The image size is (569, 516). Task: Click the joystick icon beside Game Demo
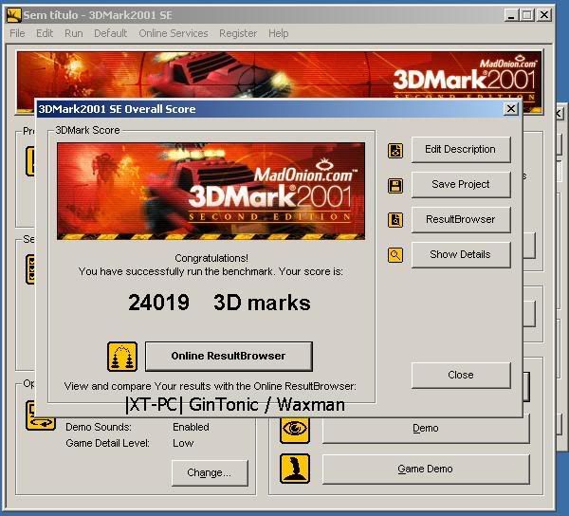[295, 469]
